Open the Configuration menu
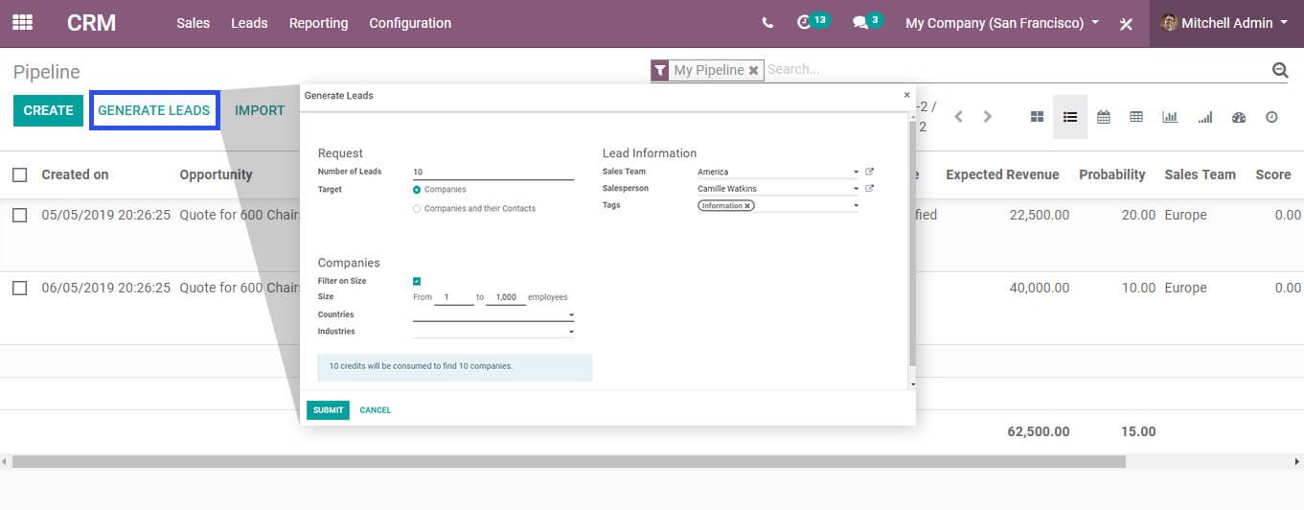 [410, 23]
